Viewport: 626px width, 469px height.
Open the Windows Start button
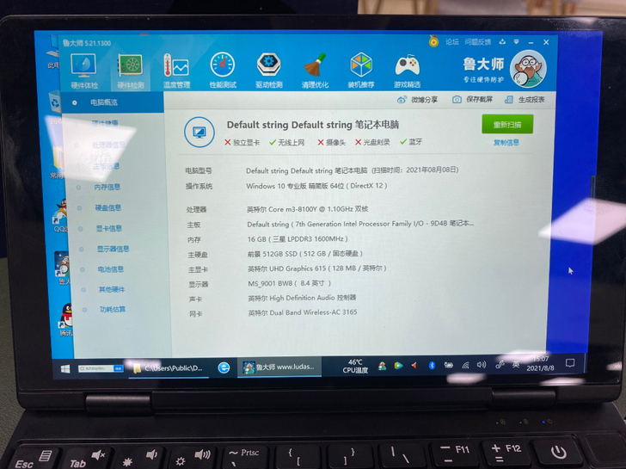coord(65,368)
